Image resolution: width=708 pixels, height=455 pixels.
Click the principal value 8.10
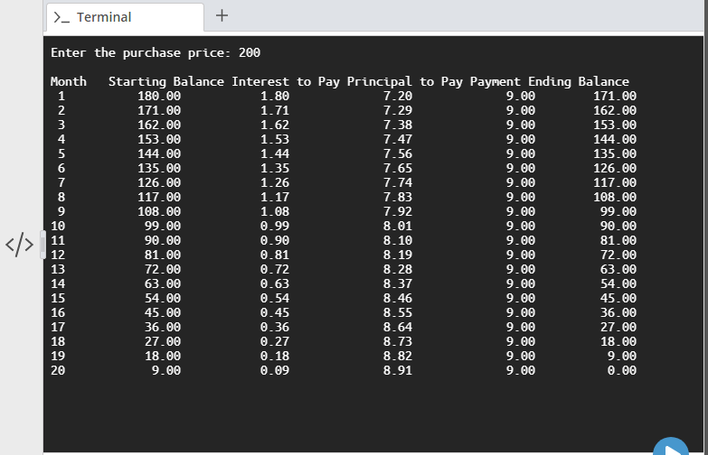tap(397, 240)
